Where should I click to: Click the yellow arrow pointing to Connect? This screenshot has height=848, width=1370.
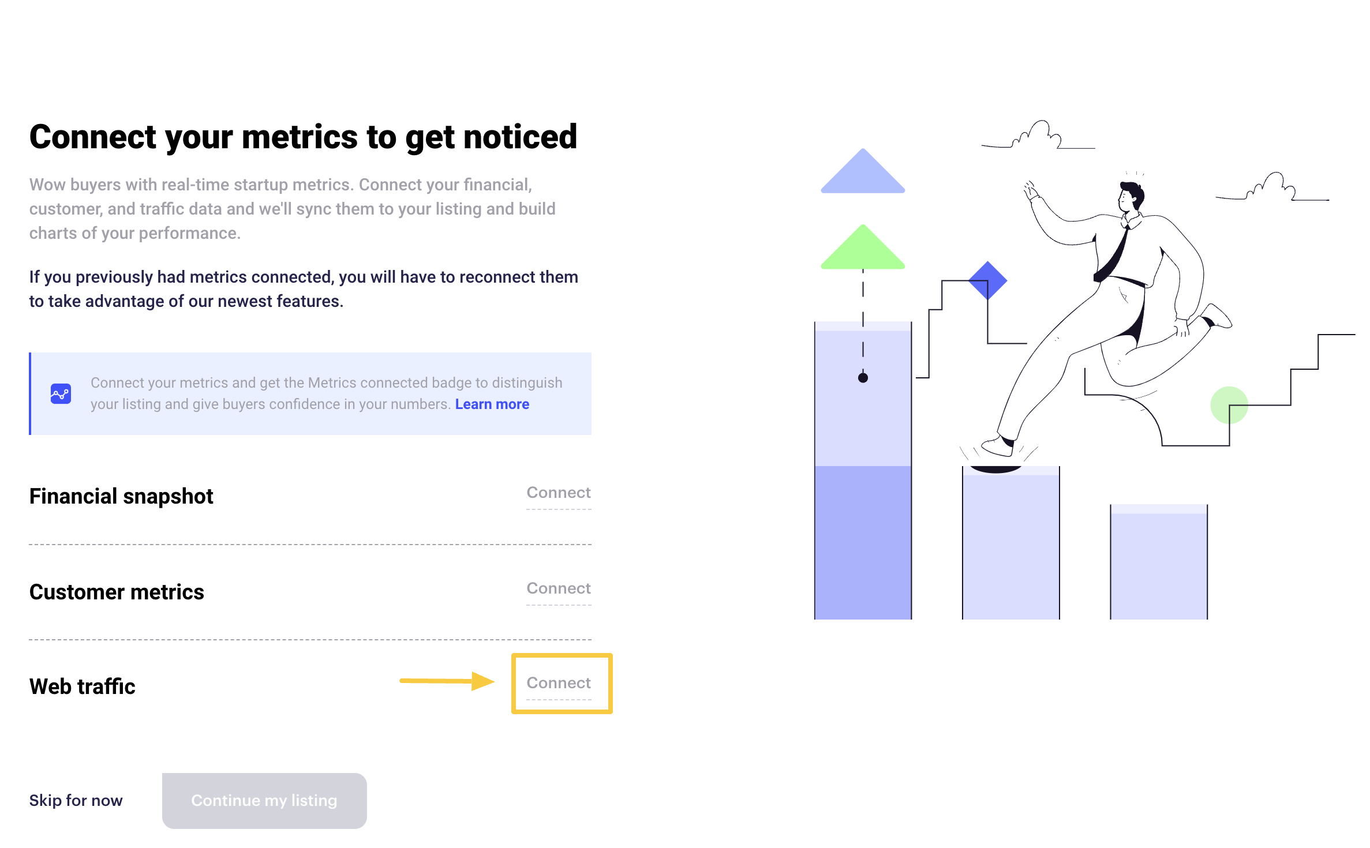click(447, 681)
